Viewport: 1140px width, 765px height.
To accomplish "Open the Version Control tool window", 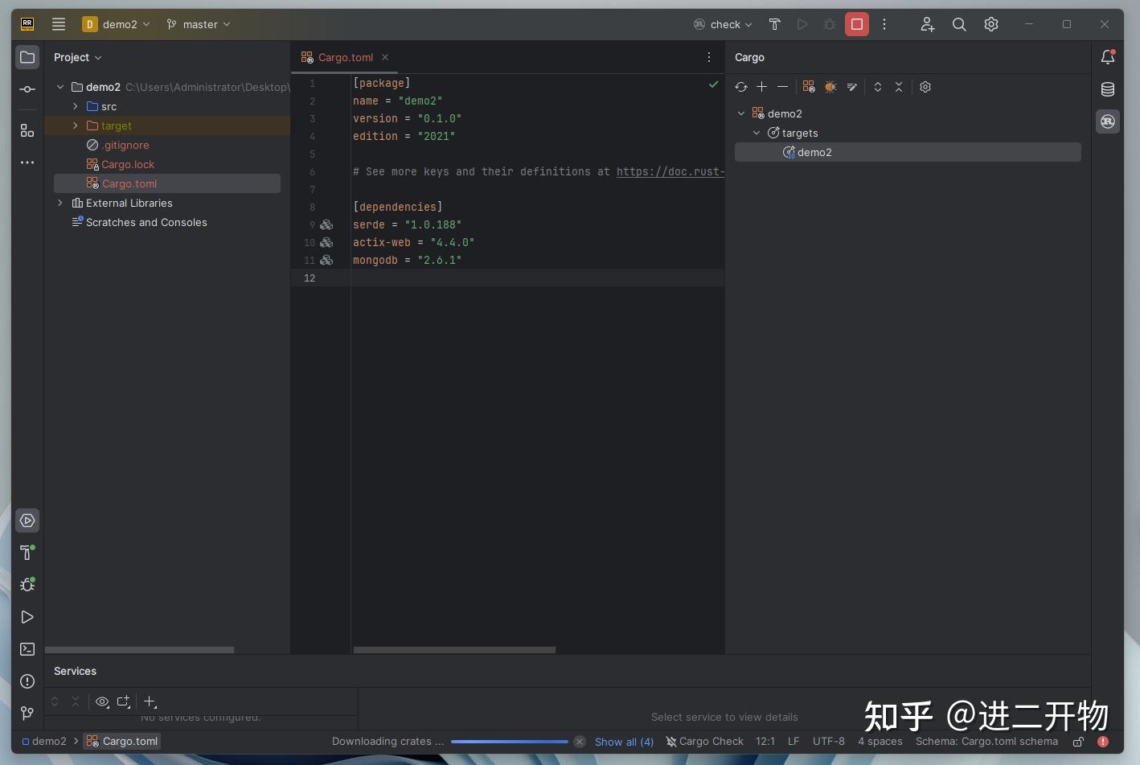I will pyautogui.click(x=27, y=714).
